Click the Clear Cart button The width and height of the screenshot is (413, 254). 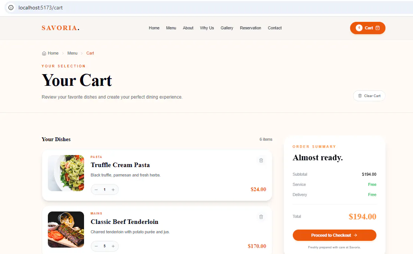369,96
